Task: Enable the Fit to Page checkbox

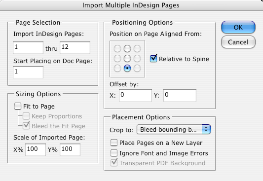Action: point(18,106)
